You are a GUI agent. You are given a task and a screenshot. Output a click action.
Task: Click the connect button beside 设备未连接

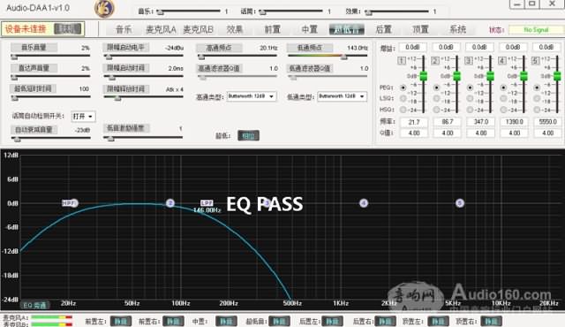pyautogui.click(x=67, y=29)
